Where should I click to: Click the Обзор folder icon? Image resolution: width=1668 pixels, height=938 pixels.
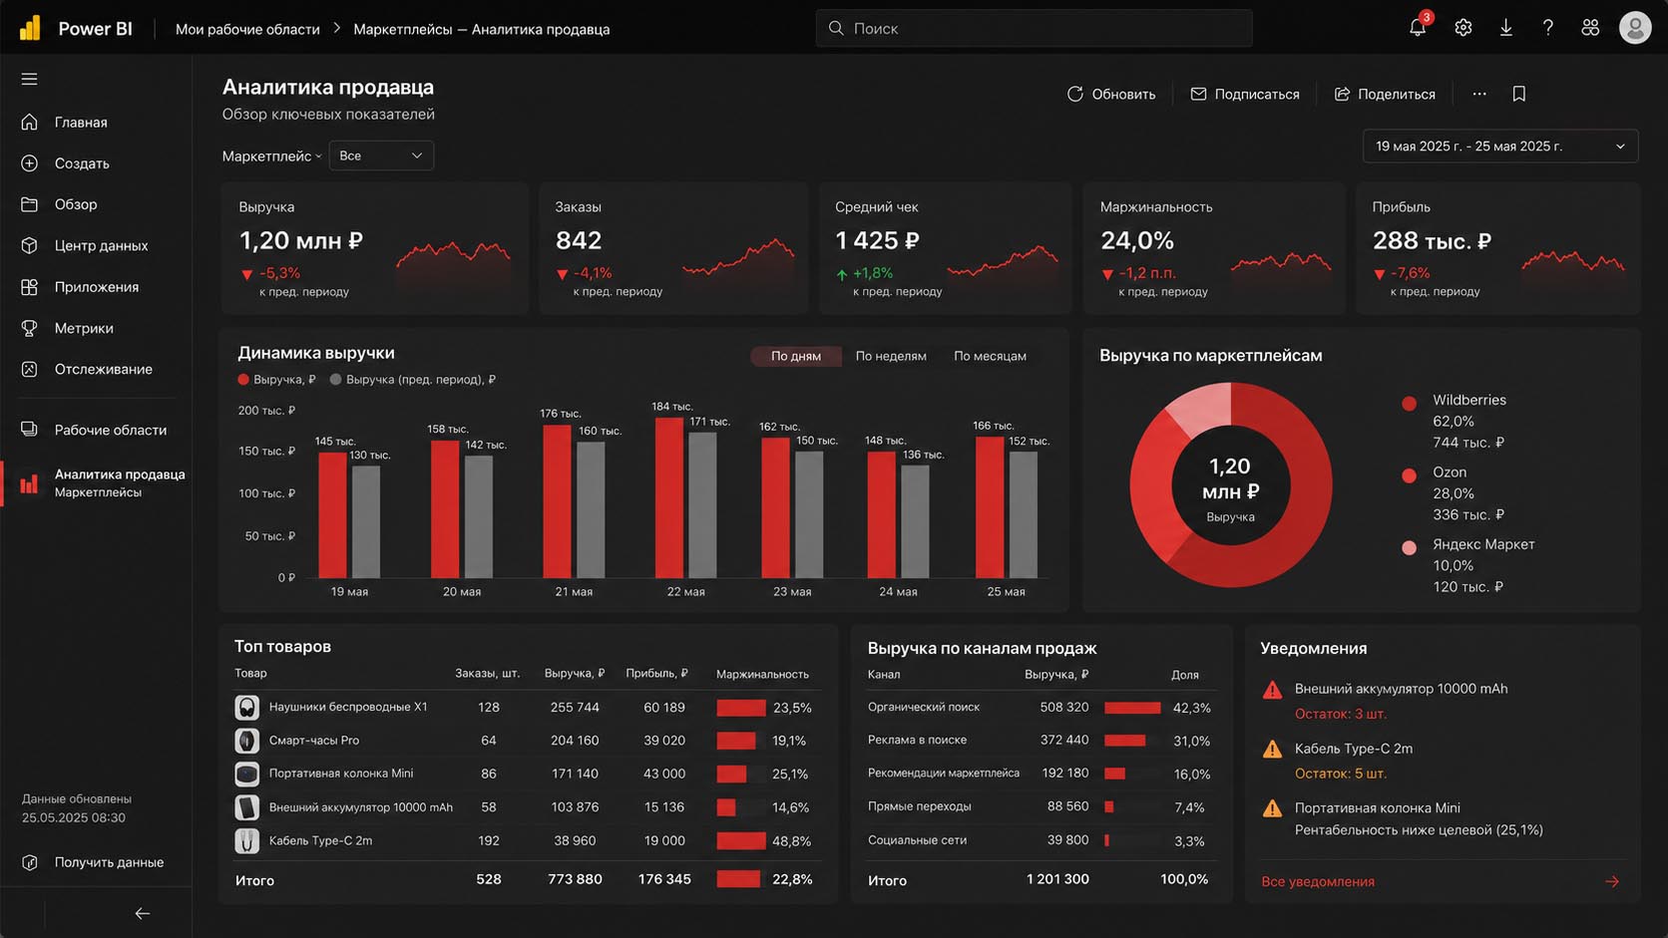pos(29,204)
